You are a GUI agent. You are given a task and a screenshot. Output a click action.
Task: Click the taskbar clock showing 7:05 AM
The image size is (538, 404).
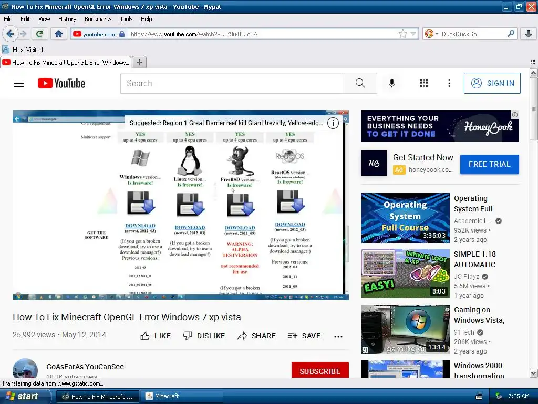519,397
